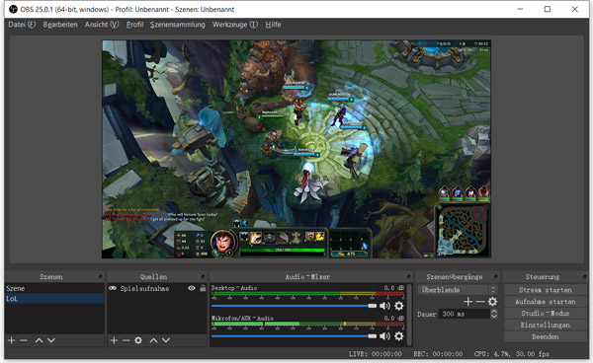Toggle visibility eye of Spielaufnahme source
593x363 pixels.
pyautogui.click(x=192, y=288)
